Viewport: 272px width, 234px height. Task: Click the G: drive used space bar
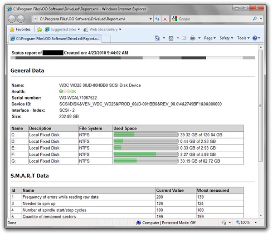click(146, 161)
